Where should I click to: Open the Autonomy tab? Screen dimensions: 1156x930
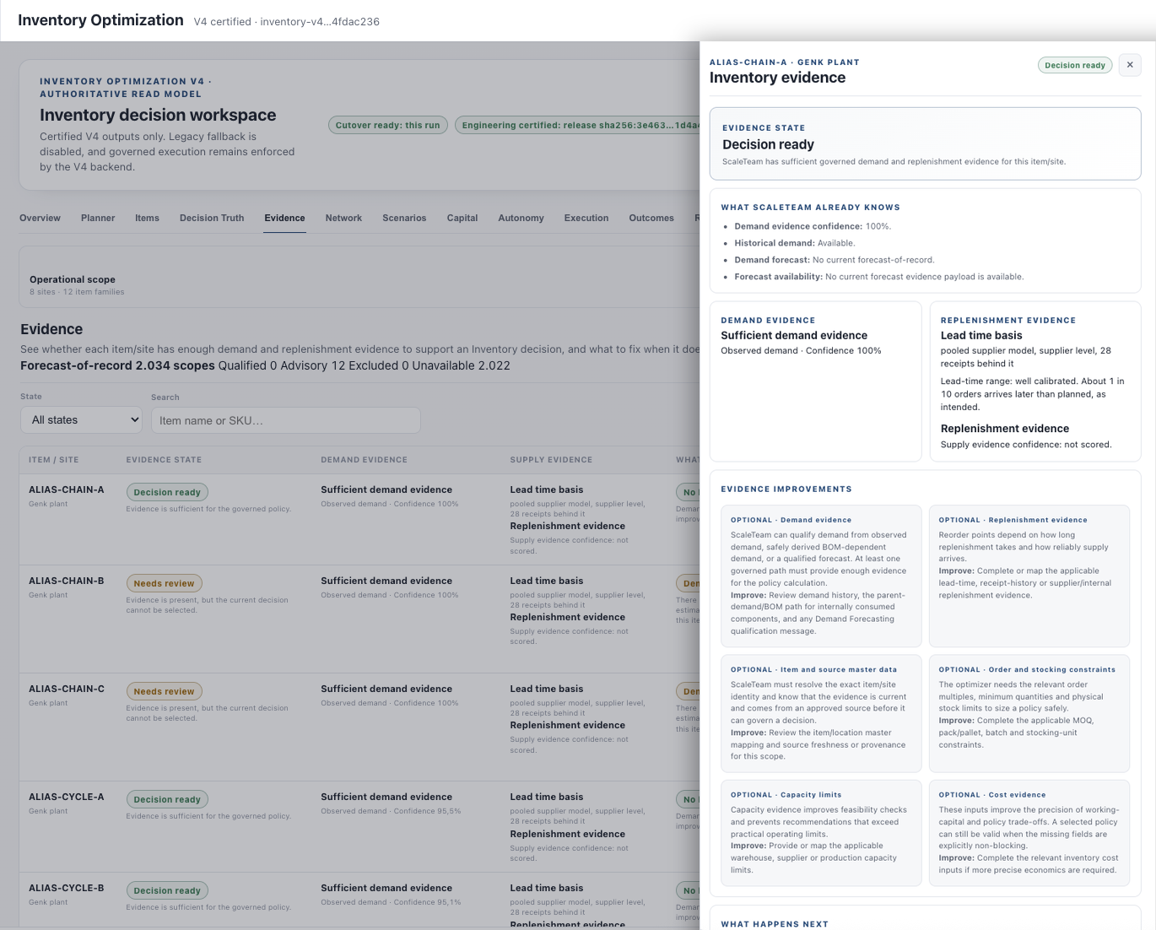click(521, 218)
